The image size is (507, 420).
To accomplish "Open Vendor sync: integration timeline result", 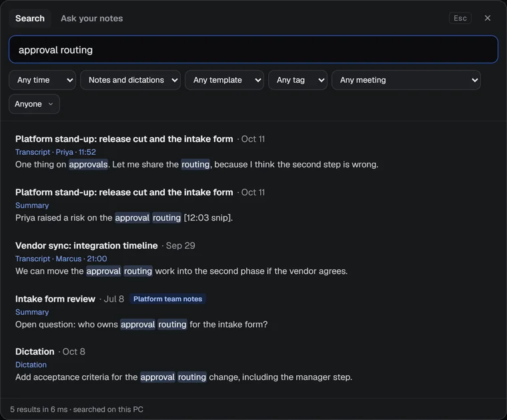I will pyautogui.click(x=86, y=245).
